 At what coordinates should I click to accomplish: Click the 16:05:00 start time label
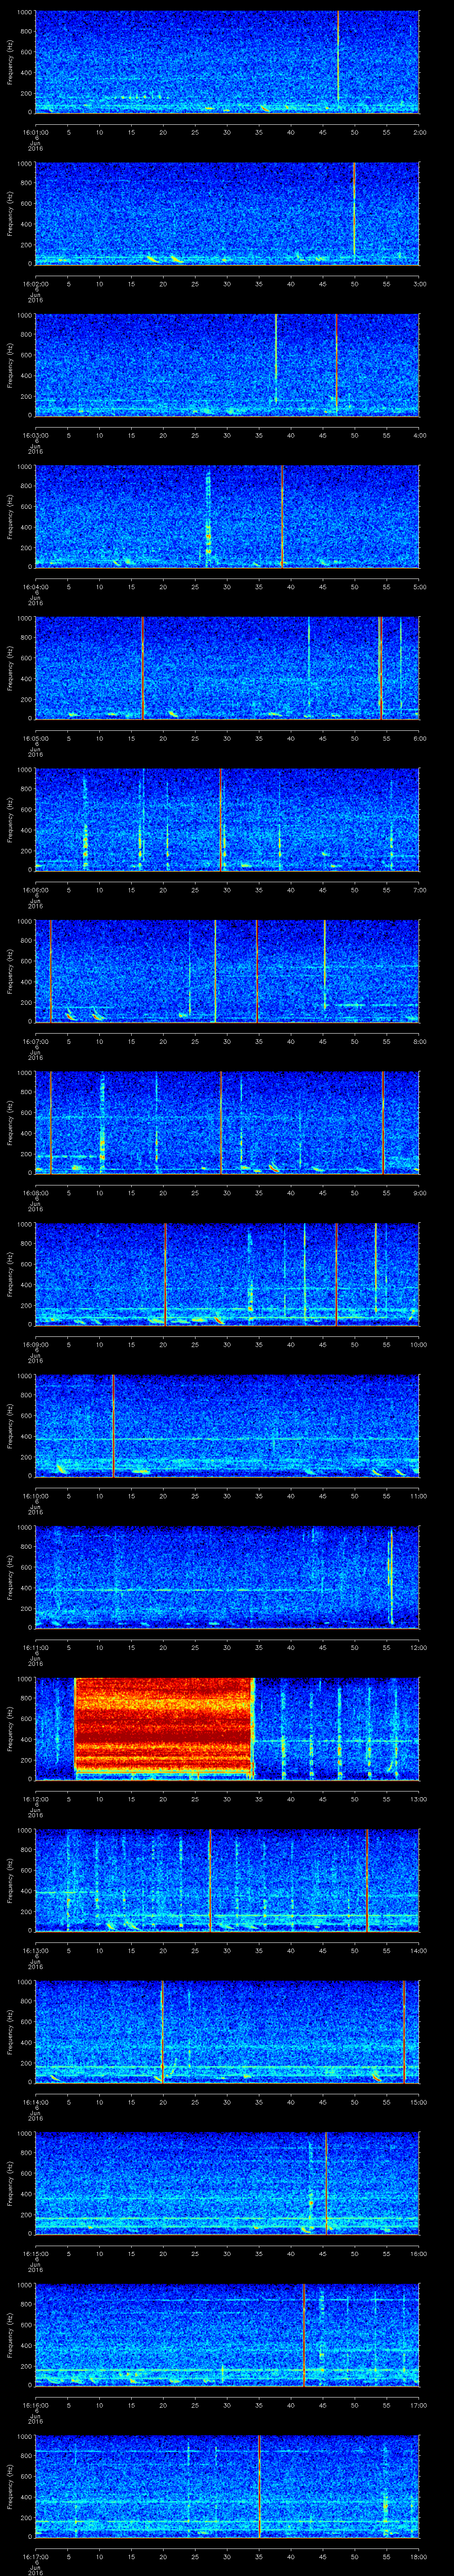pyautogui.click(x=35, y=738)
